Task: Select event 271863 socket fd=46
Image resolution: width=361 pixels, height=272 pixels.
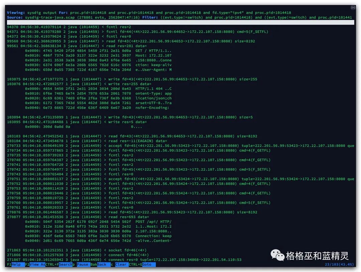Action: coord(77,250)
